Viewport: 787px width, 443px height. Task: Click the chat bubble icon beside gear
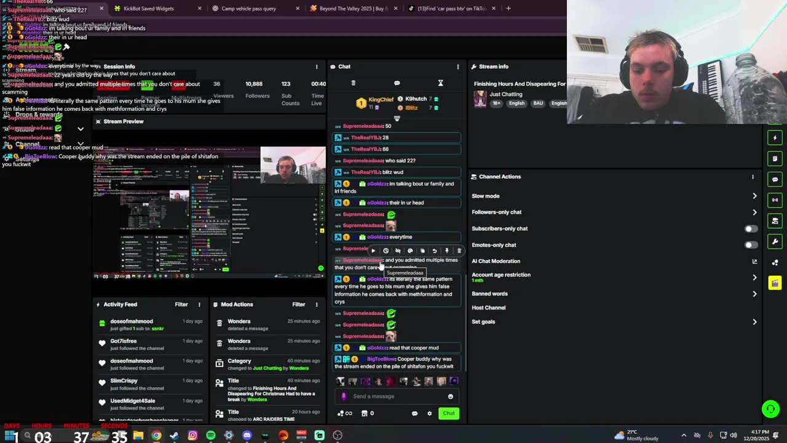414,413
